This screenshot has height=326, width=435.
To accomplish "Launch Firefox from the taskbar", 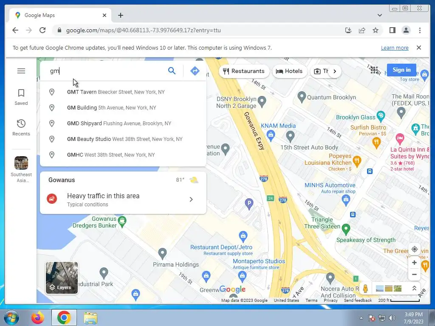I will pos(38,318).
